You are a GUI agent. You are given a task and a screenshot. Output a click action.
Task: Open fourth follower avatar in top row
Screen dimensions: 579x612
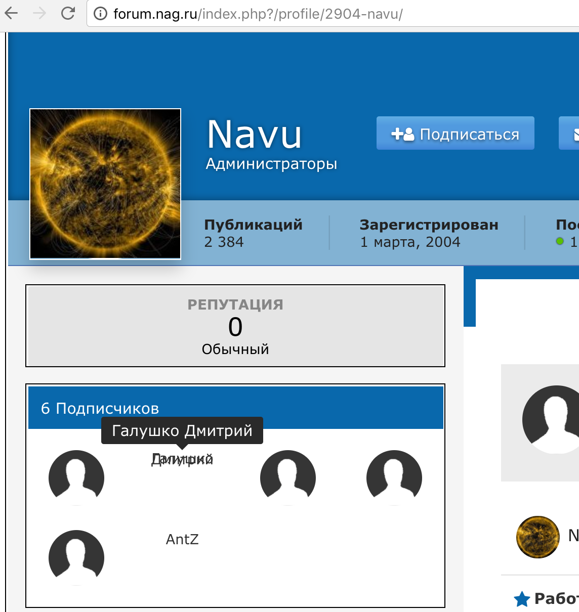point(394,478)
